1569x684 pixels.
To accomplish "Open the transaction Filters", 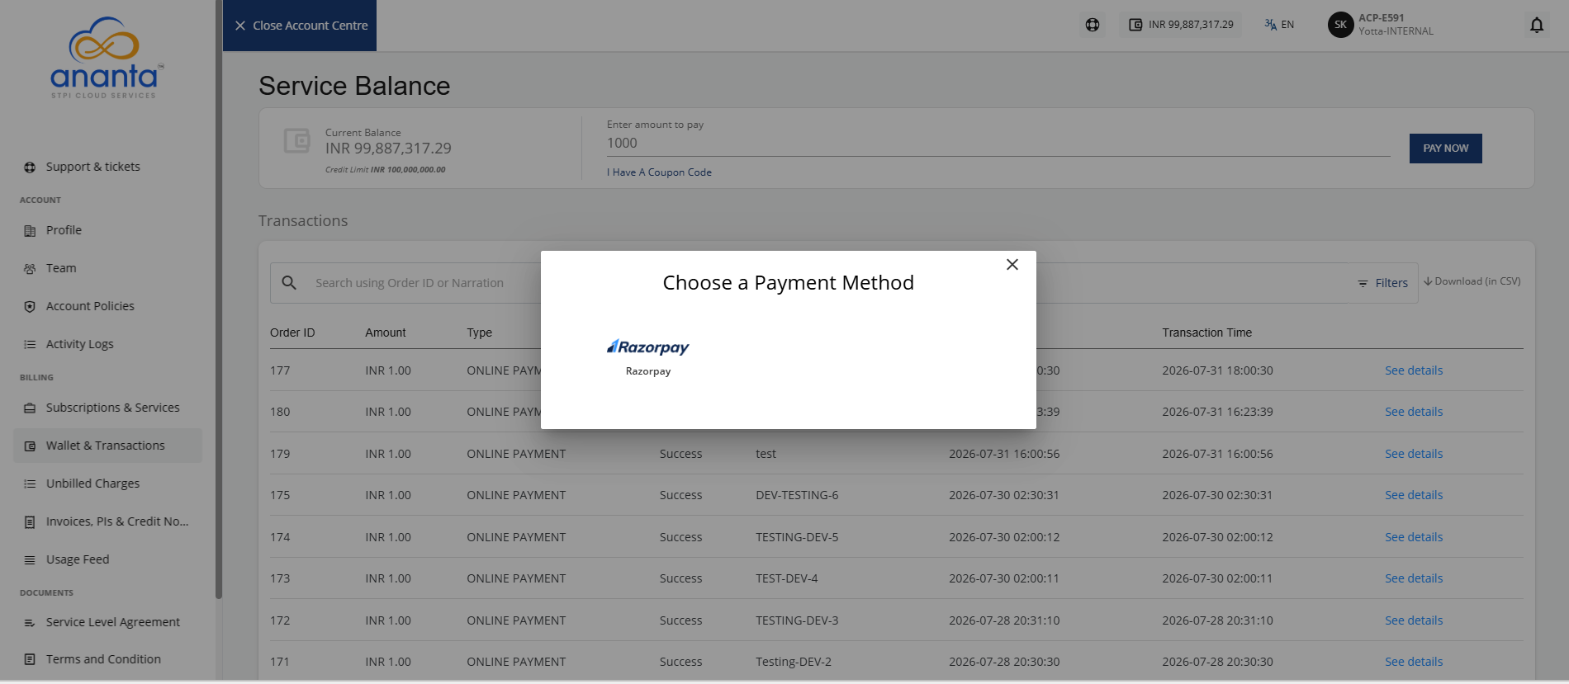I will 1382,283.
